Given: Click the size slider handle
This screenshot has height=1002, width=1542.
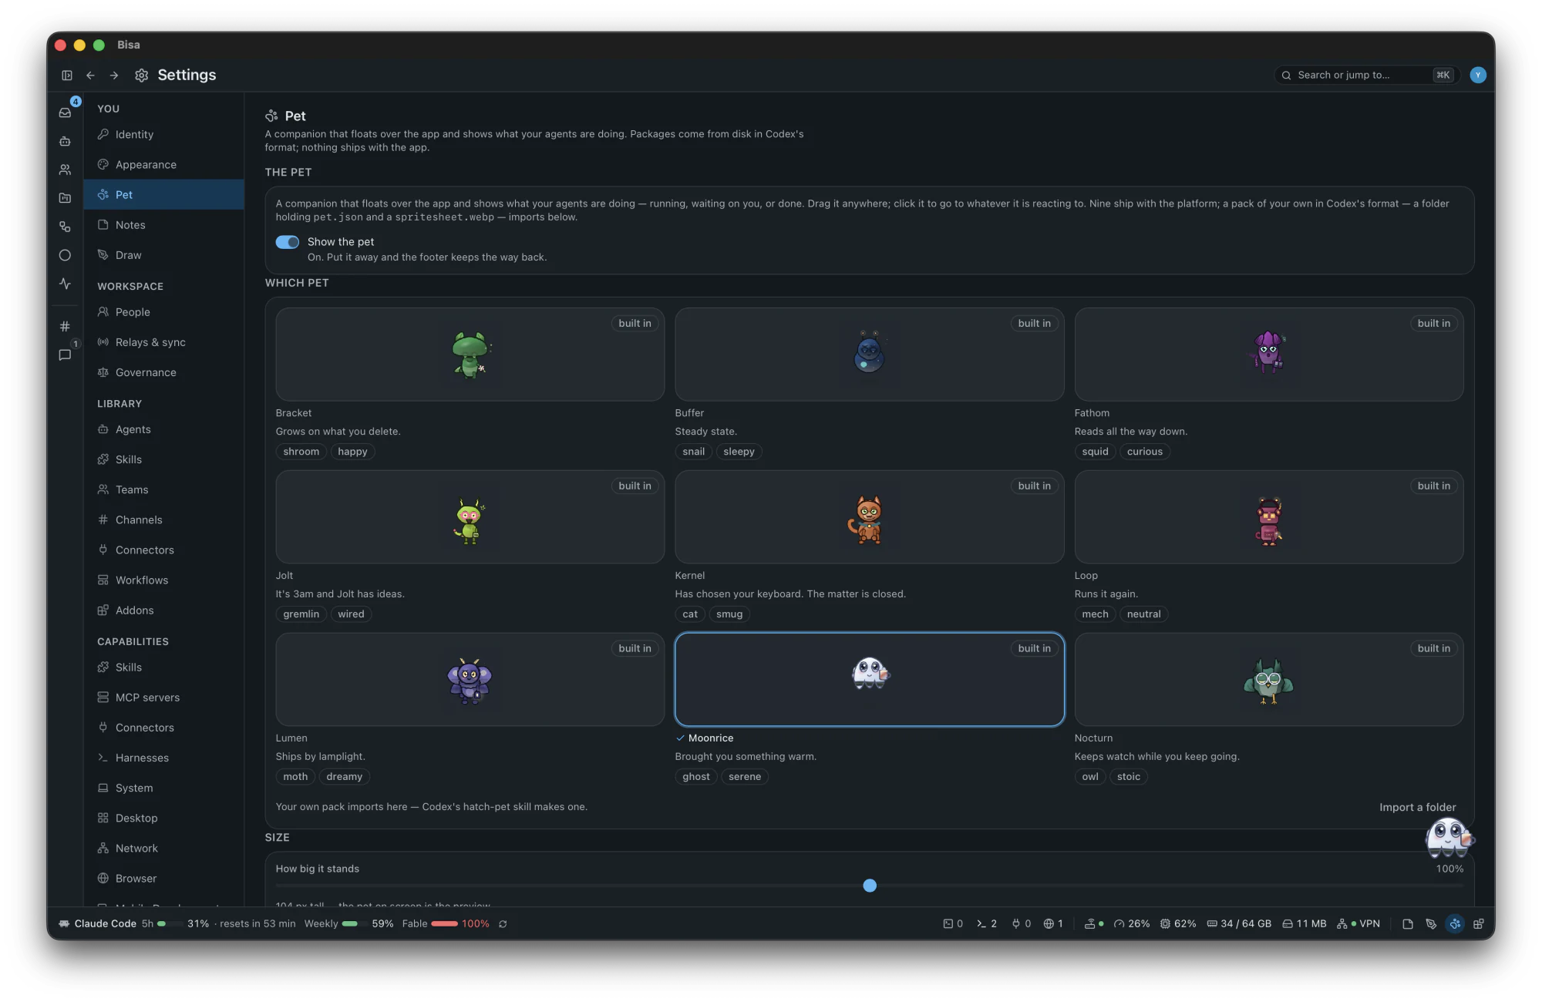Looking at the screenshot, I should (x=870, y=886).
